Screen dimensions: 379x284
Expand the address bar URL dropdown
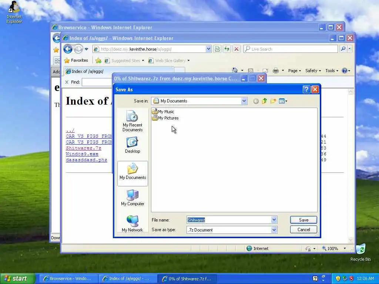pyautogui.click(x=208, y=49)
